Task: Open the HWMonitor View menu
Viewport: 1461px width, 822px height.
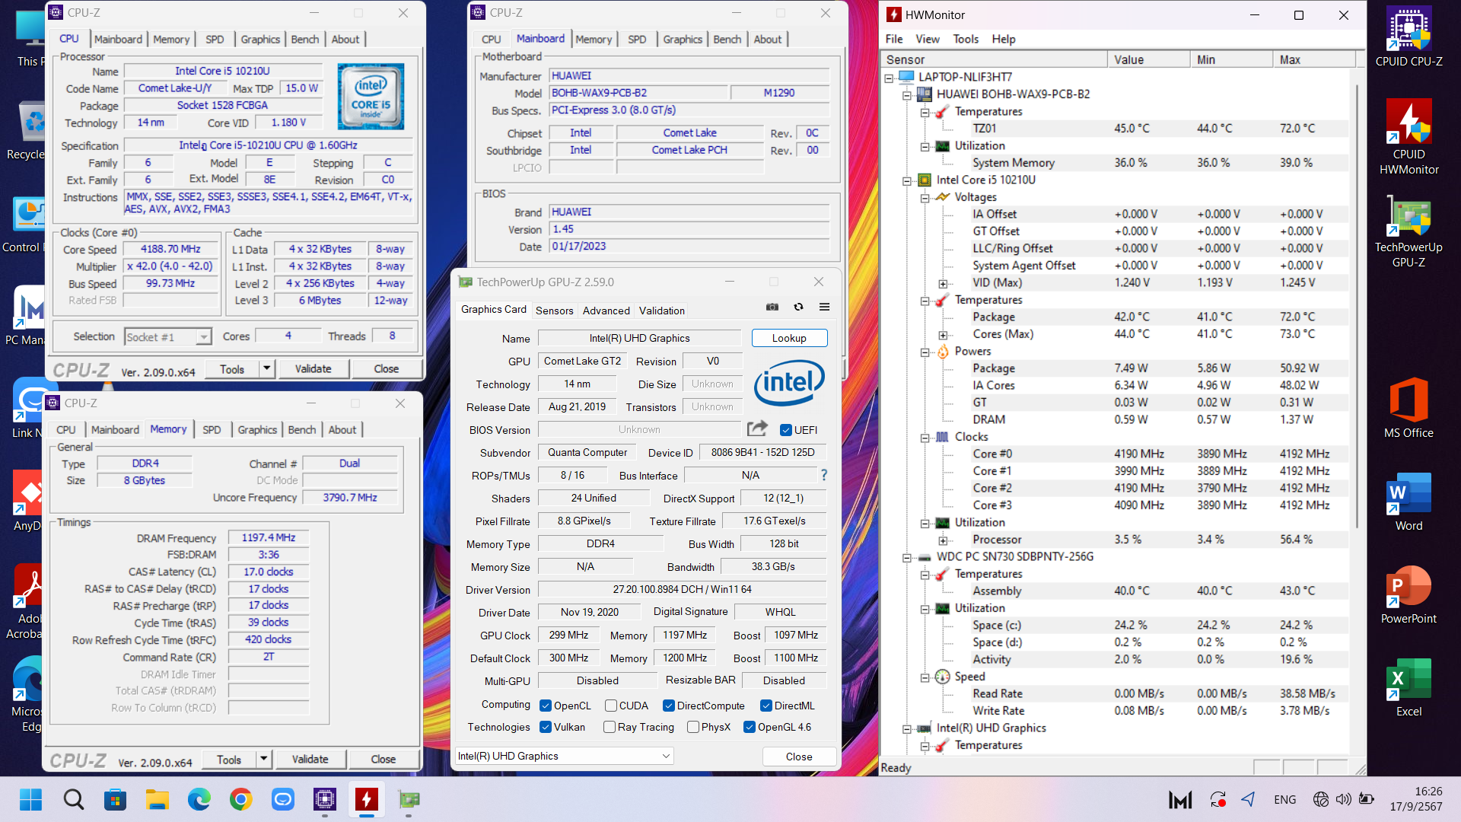Action: point(928,39)
